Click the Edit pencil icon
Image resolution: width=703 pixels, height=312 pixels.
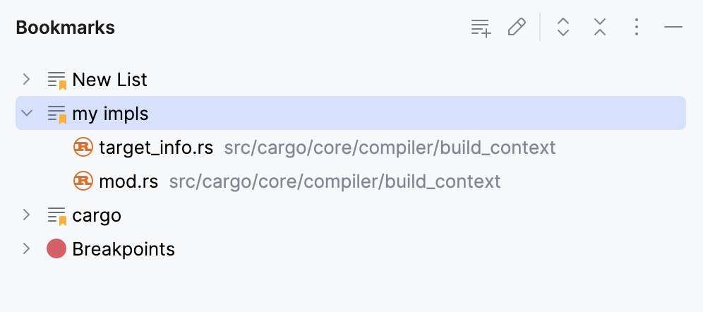coord(517,28)
